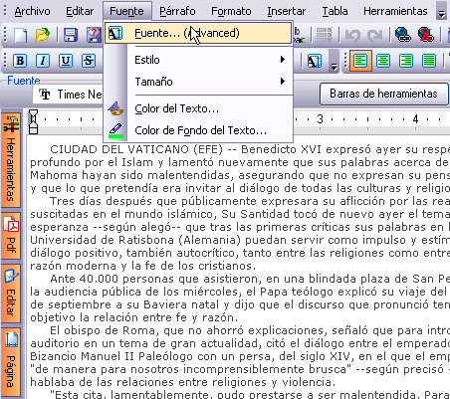Click the tools icon on the Herramientas side tab
This screenshot has width=450, height=399.
pyautogui.click(x=11, y=123)
